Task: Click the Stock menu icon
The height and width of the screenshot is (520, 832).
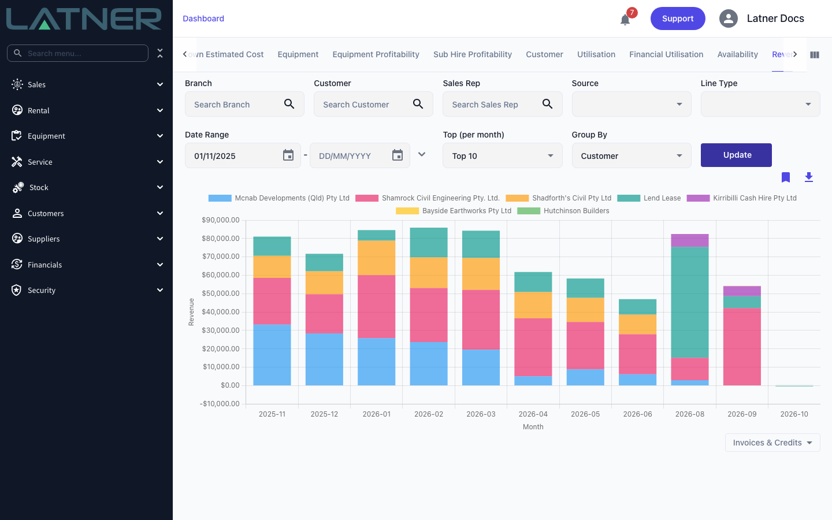Action: pyautogui.click(x=18, y=187)
